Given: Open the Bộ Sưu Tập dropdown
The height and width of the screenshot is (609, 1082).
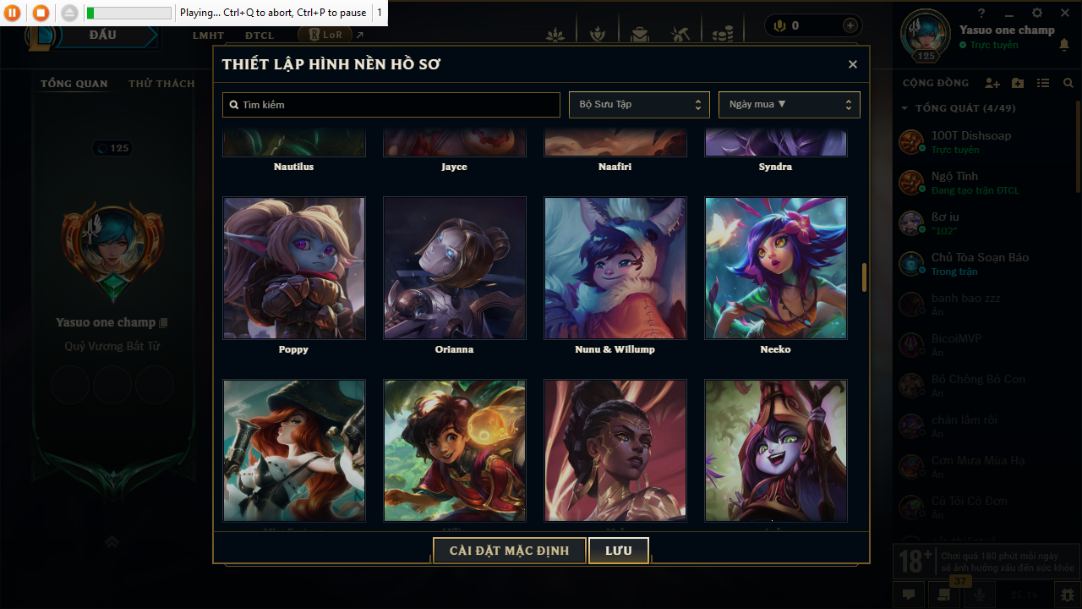Looking at the screenshot, I should pyautogui.click(x=639, y=105).
